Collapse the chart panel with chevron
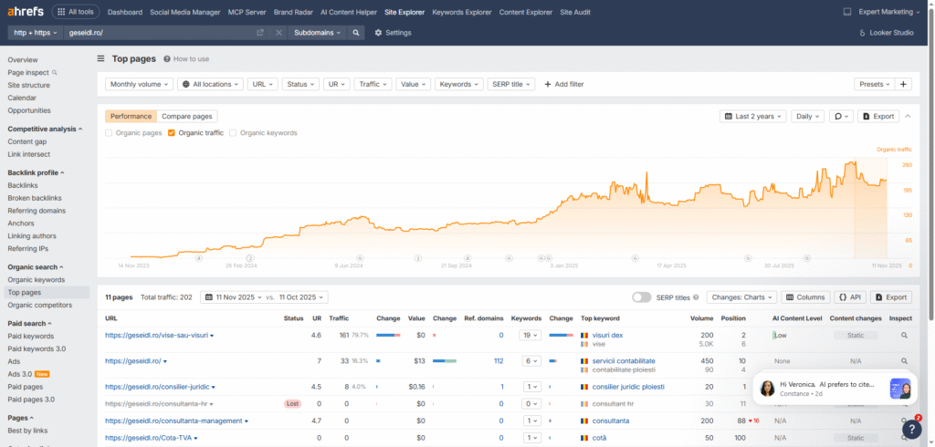The height and width of the screenshot is (447, 935). [909, 117]
